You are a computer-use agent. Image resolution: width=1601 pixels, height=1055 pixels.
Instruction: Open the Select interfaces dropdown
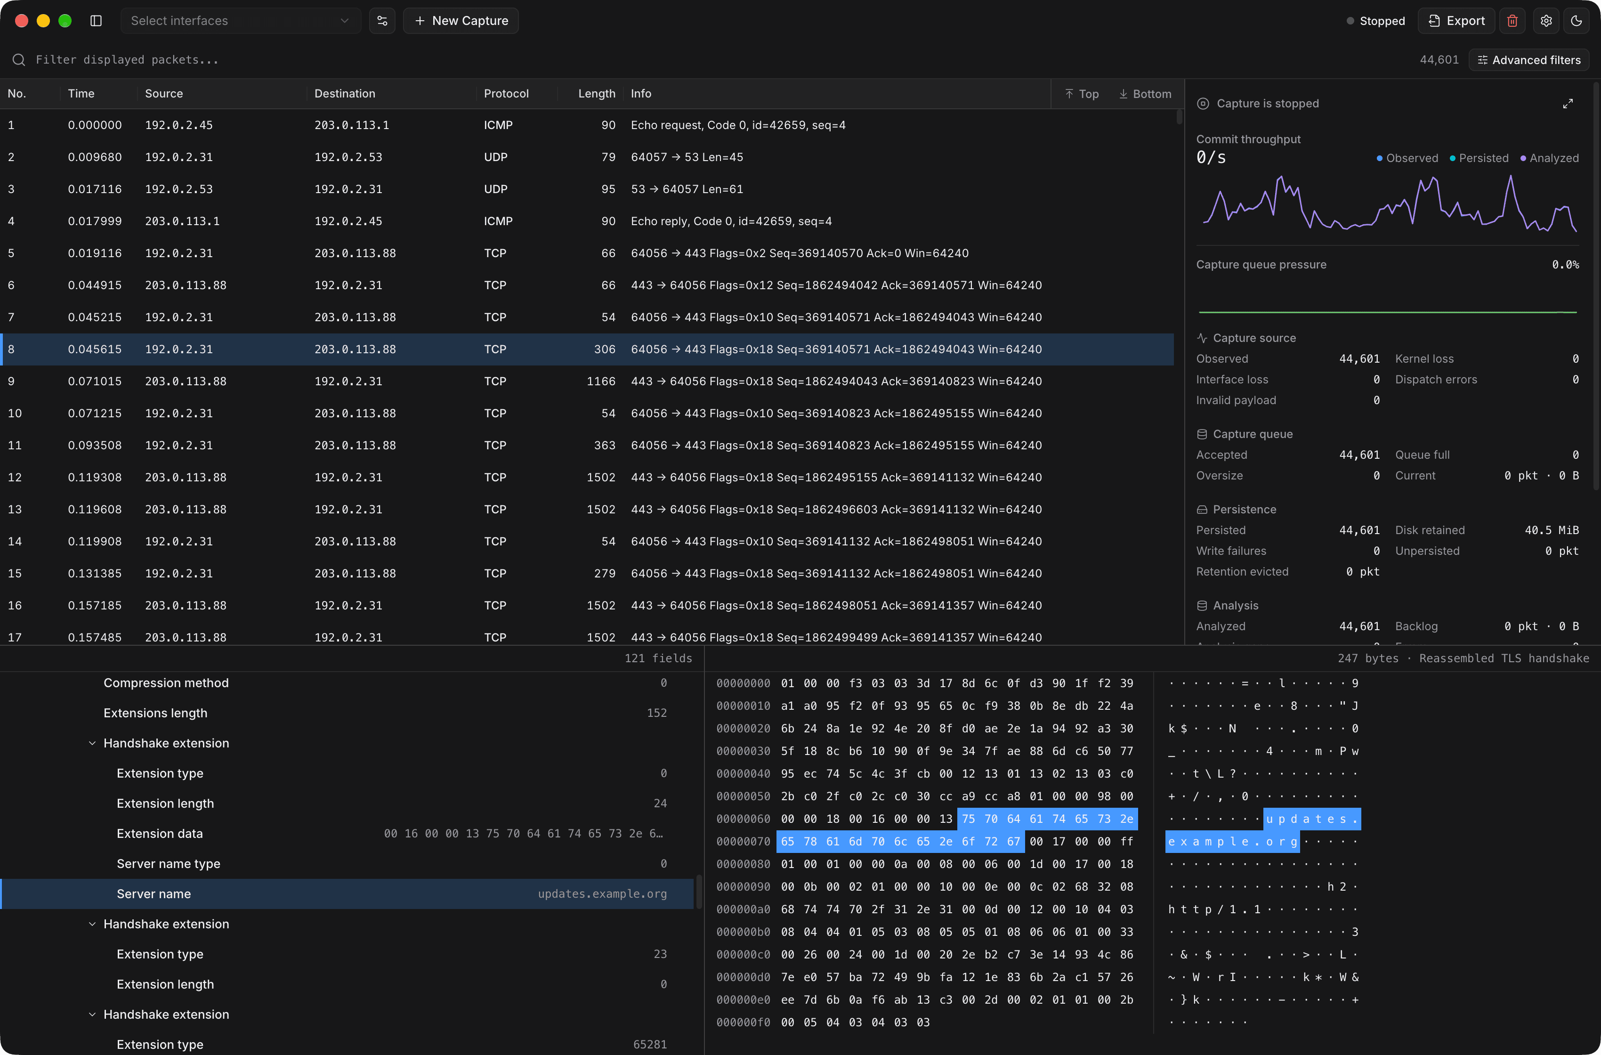pyautogui.click(x=240, y=21)
